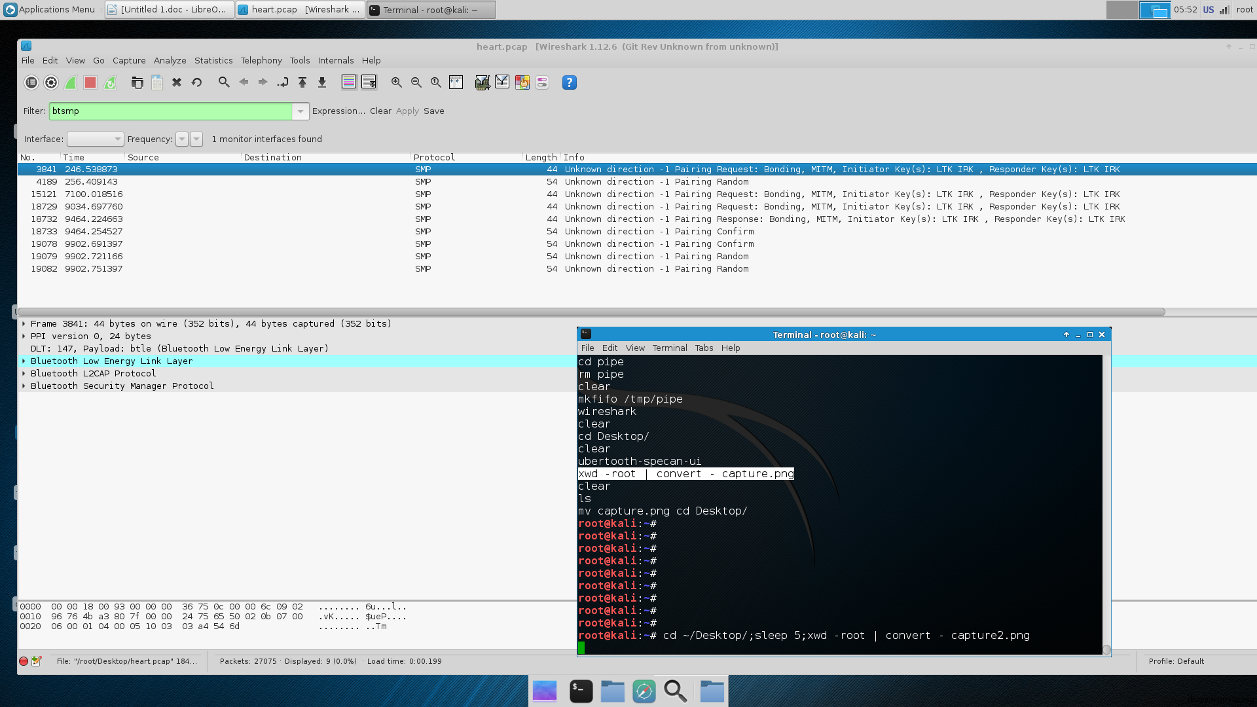
Task: Click the capture interfaces list icon
Action: pos(31,82)
